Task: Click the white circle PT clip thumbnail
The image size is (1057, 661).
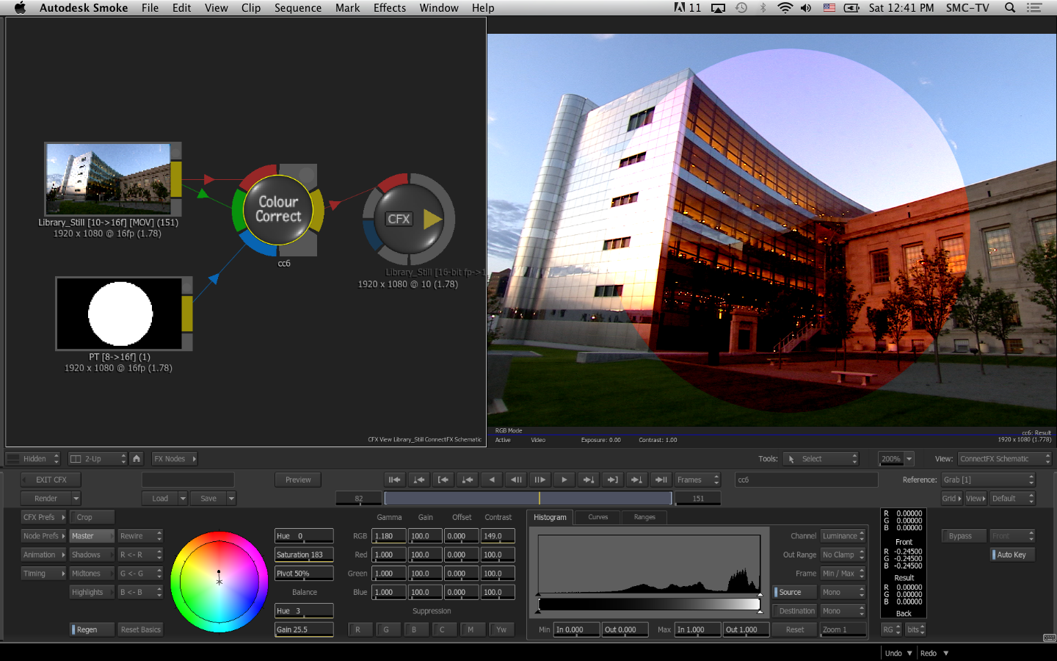Action: tap(120, 314)
